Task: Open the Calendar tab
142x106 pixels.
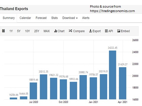Action: coord(25,18)
